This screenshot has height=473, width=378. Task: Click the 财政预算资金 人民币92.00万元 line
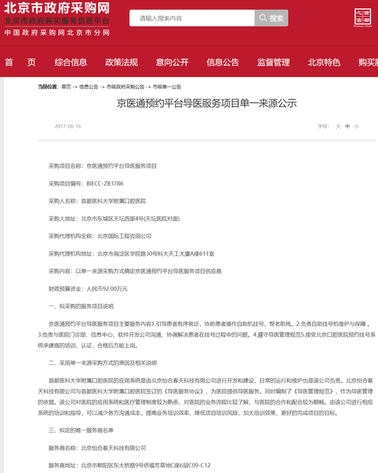tap(88, 289)
